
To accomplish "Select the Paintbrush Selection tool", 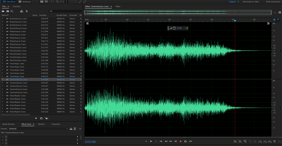I will (80, 2).
